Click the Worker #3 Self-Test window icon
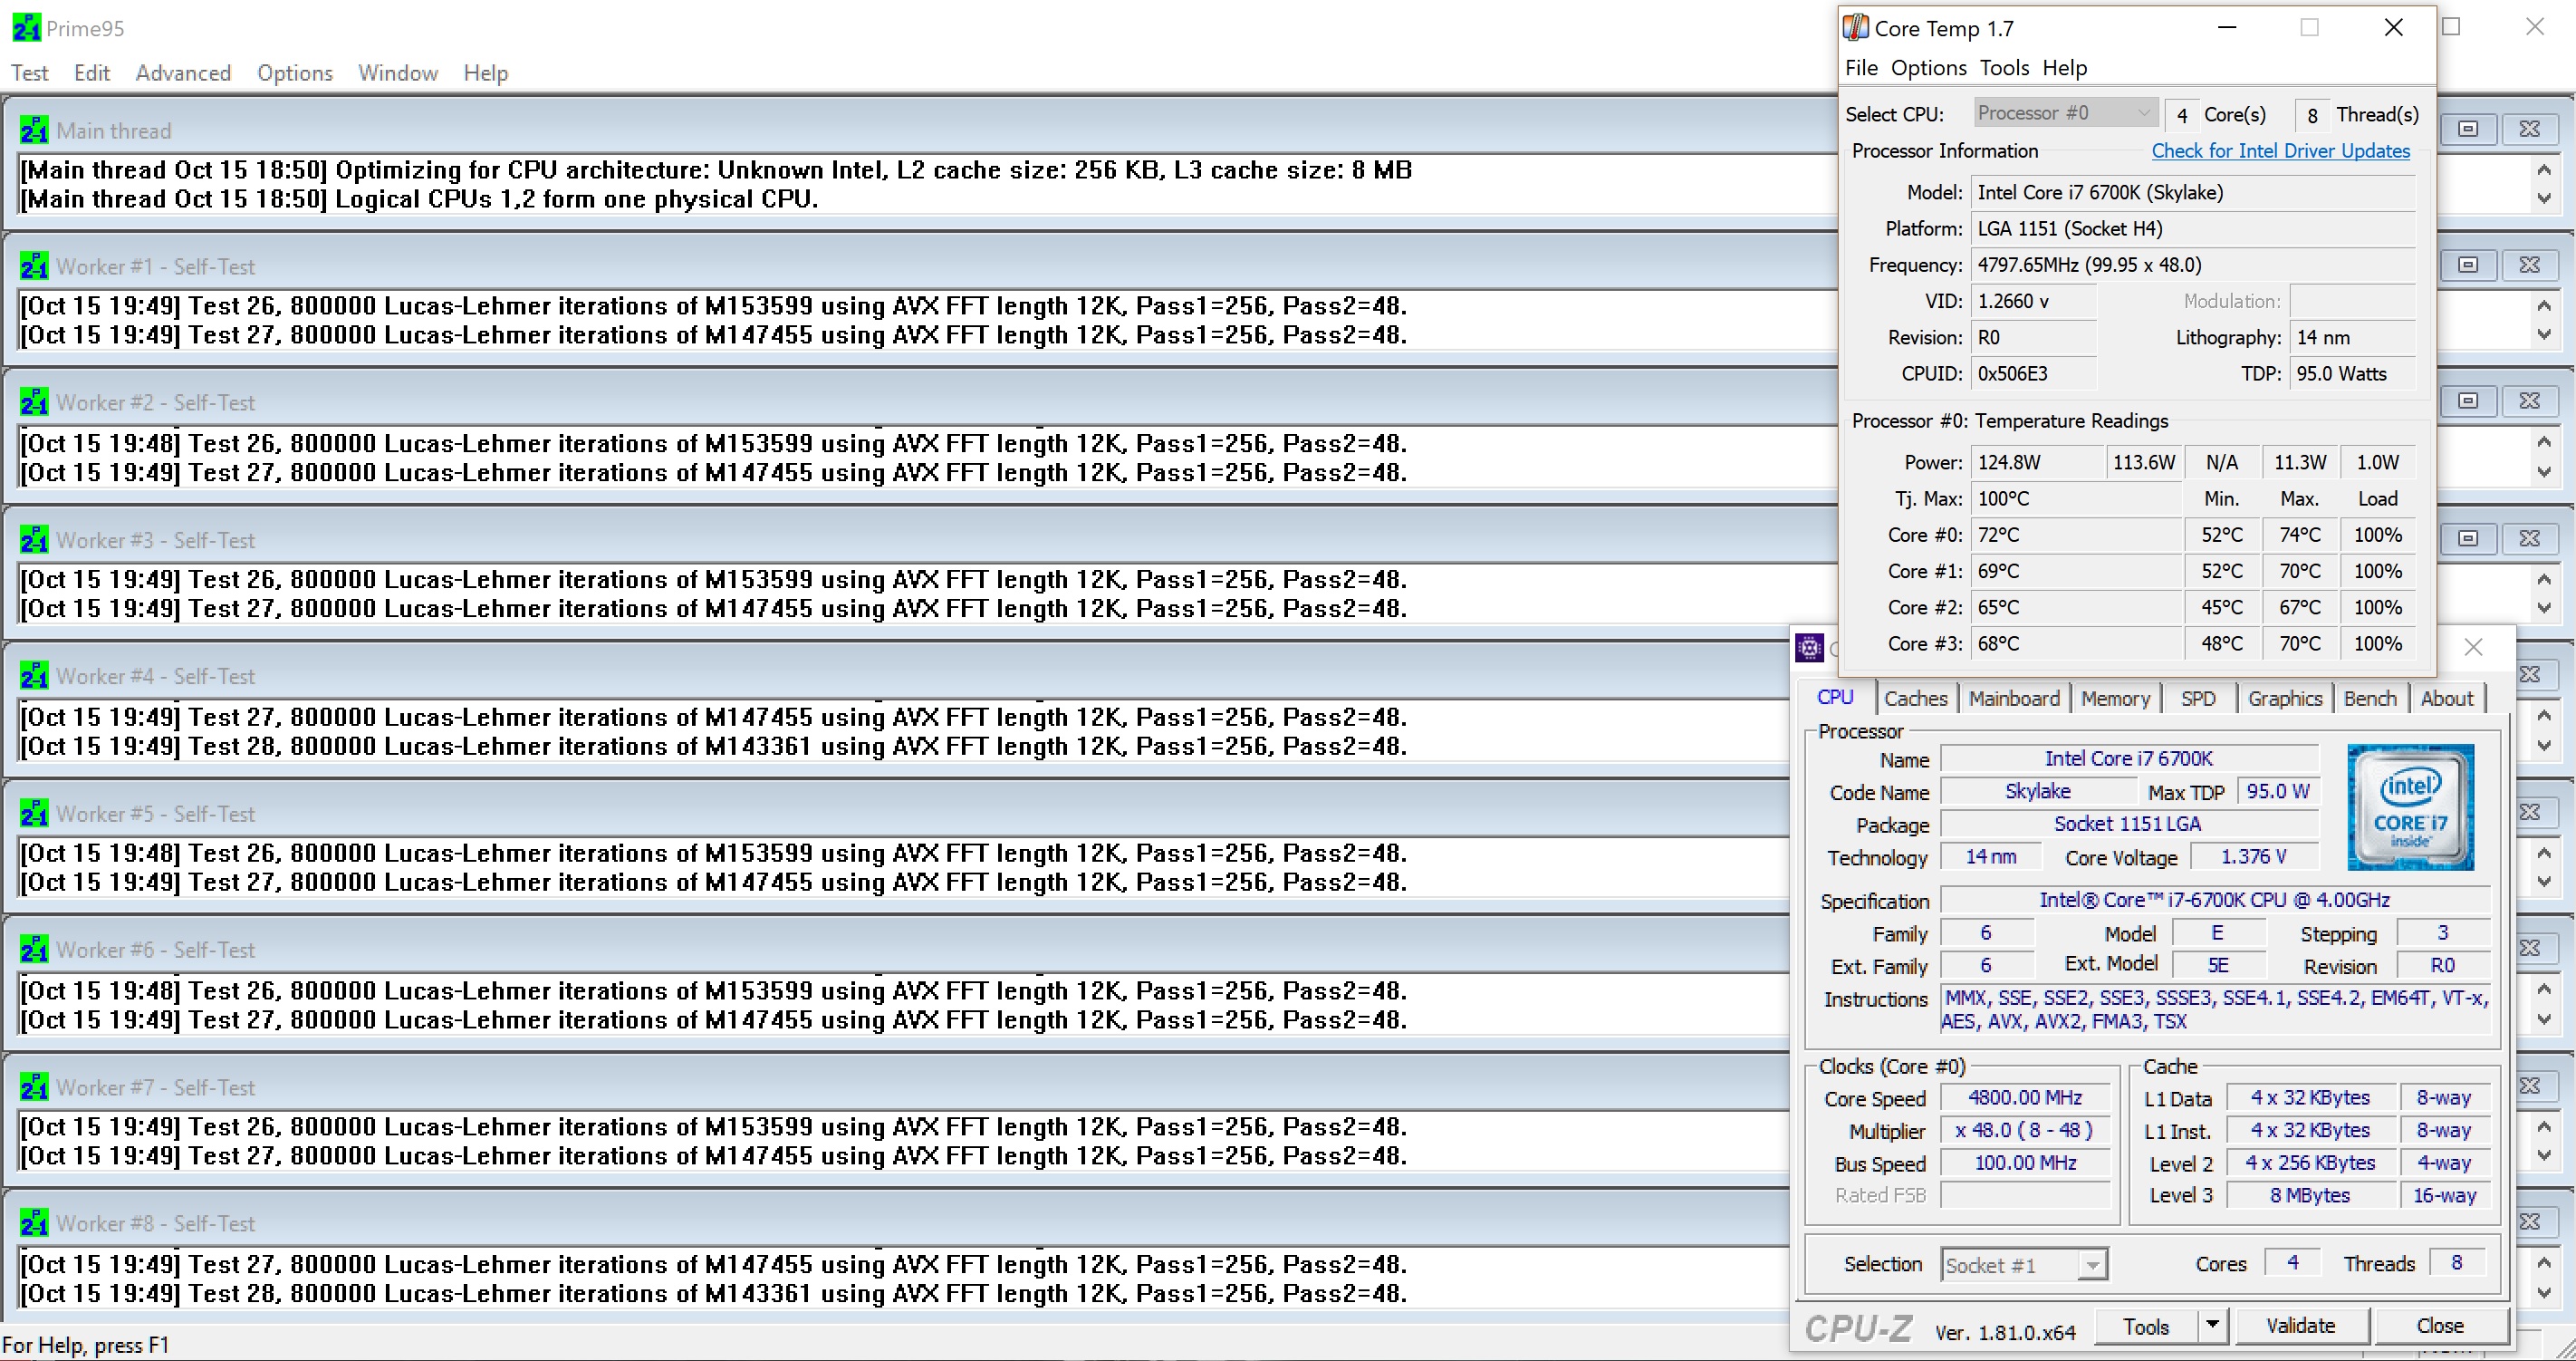 coord(34,539)
